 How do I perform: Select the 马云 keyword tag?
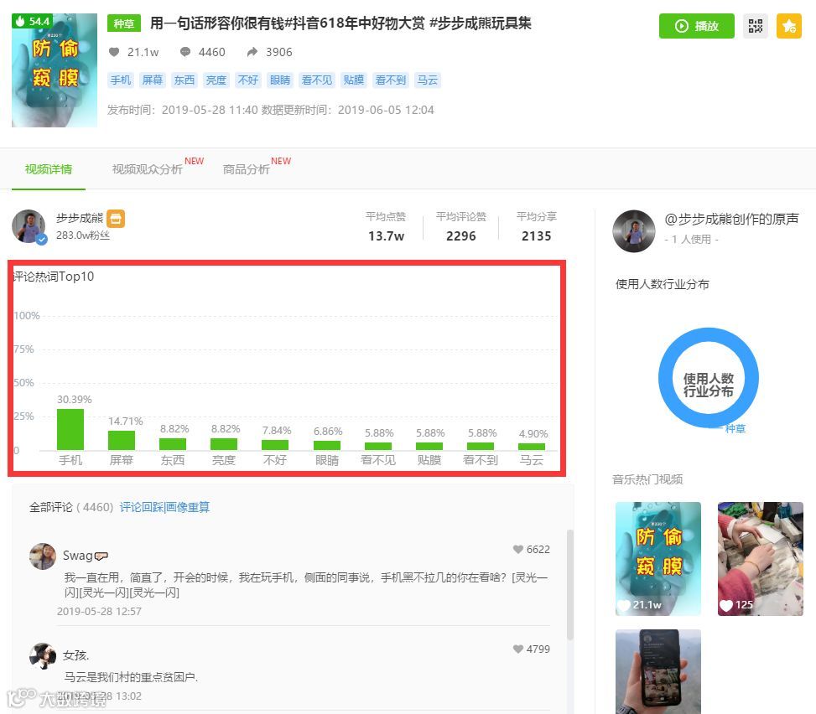[x=427, y=80]
